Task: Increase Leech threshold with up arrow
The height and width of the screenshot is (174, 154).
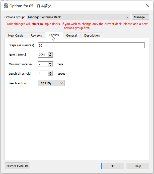Action: [50, 72]
